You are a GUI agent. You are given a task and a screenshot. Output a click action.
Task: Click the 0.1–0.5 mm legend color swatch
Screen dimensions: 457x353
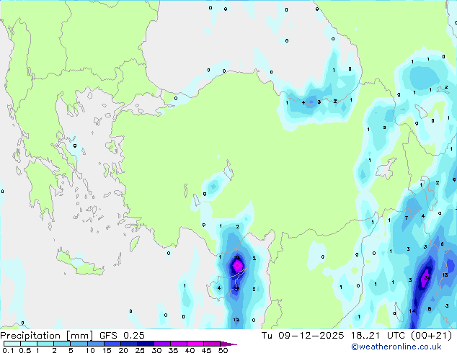point(12,344)
